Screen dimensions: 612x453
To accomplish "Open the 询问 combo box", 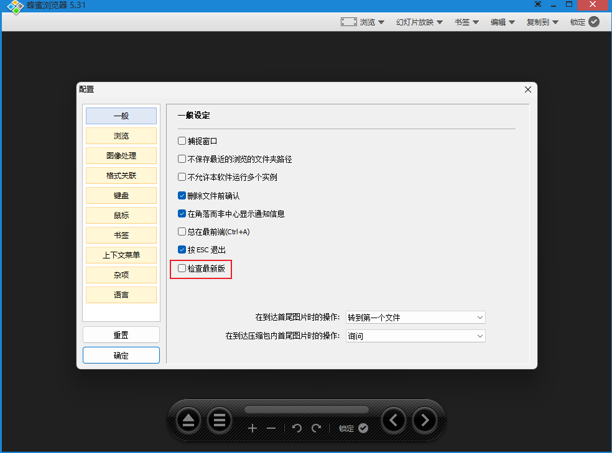I will coord(415,336).
